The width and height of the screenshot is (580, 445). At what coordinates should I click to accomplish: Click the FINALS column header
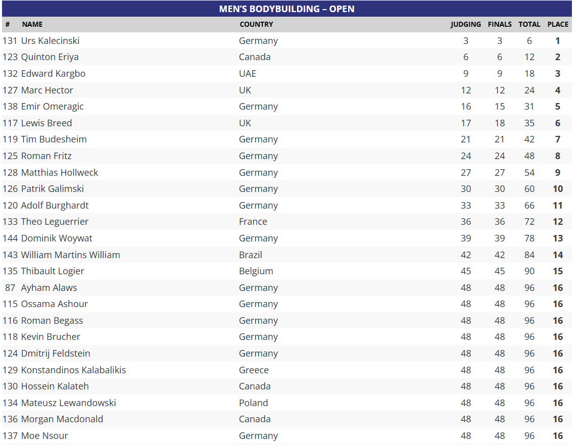pos(500,24)
